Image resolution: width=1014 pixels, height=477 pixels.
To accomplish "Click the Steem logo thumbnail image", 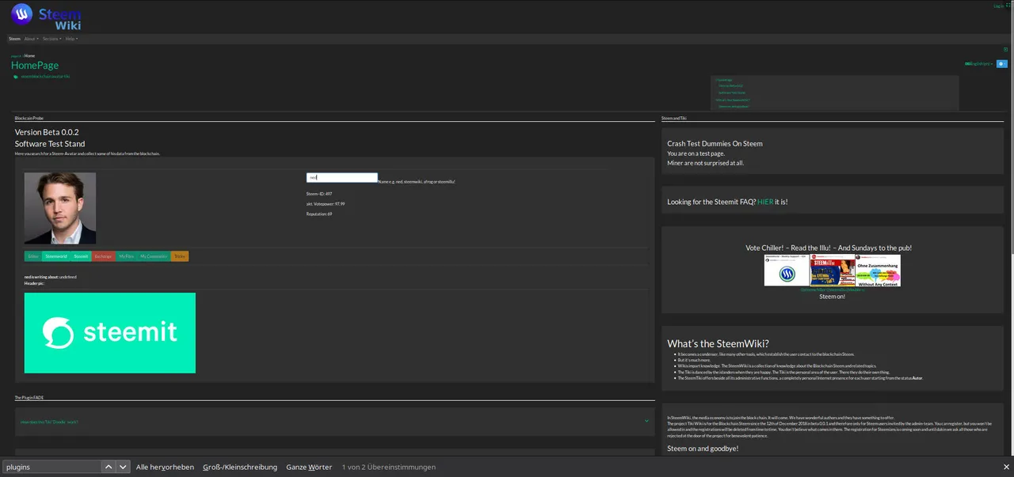I will point(787,271).
